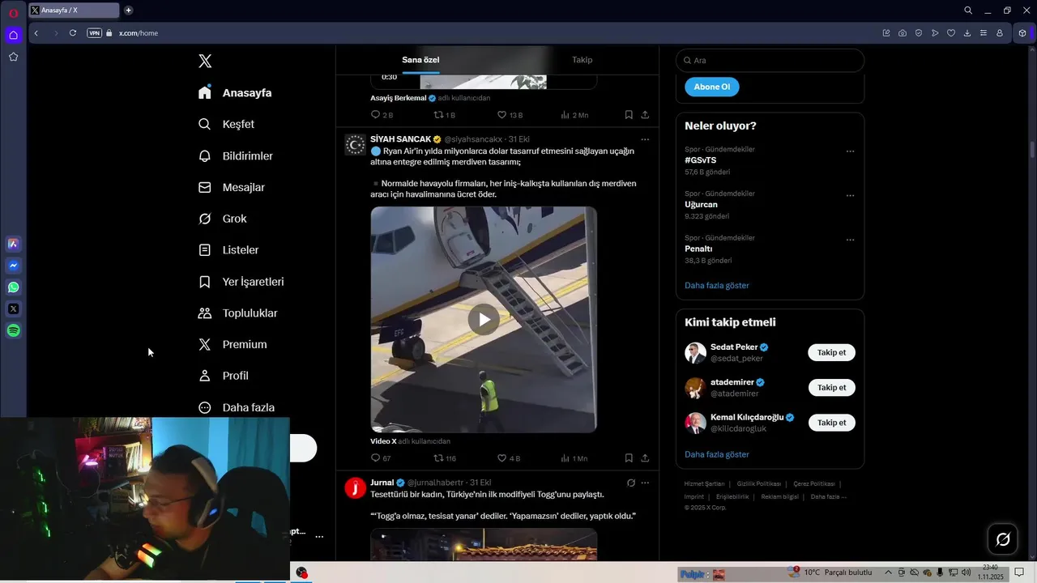Repost the Asayiş Berkemal post
The height and width of the screenshot is (583, 1037).
pyautogui.click(x=445, y=115)
